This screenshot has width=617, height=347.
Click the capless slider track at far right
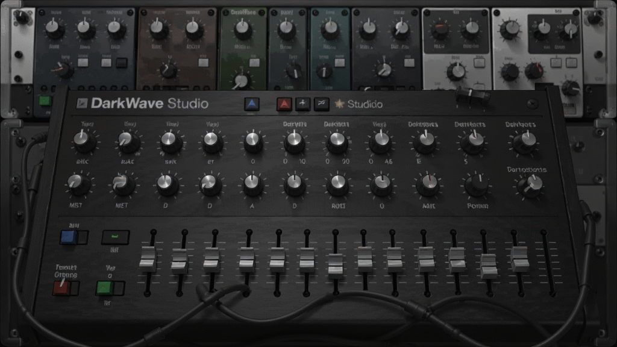[x=548, y=263]
